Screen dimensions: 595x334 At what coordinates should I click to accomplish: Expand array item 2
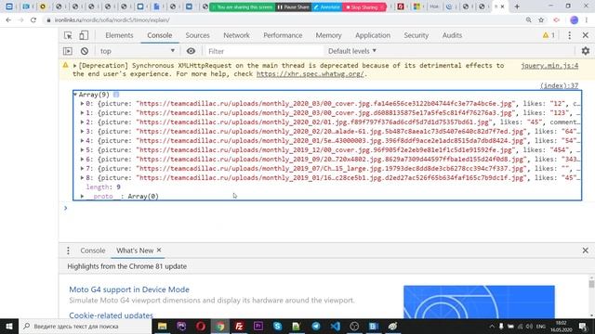(x=82, y=122)
